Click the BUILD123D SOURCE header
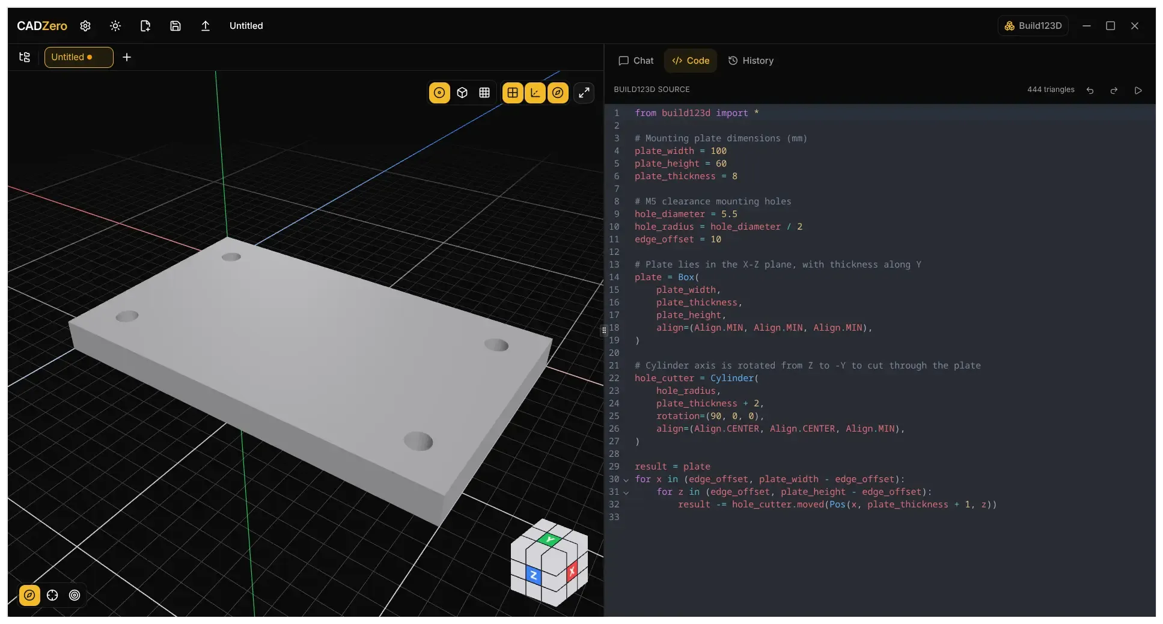 pos(652,90)
